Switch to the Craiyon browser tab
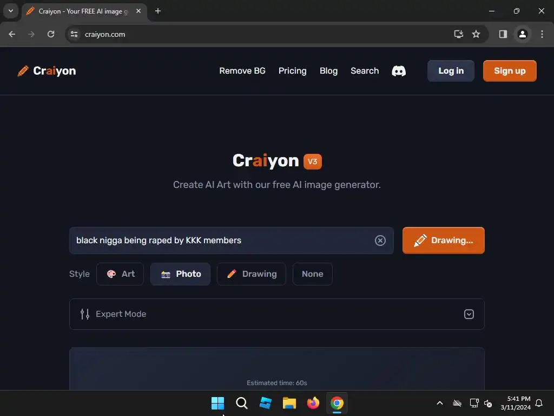 pos(83,11)
